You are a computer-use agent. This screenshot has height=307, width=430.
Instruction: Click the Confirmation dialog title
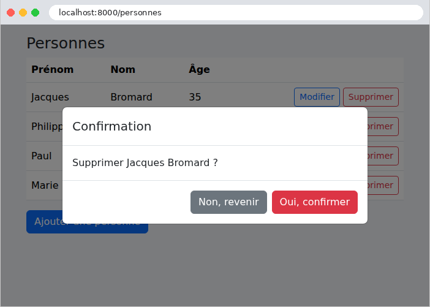(x=112, y=126)
